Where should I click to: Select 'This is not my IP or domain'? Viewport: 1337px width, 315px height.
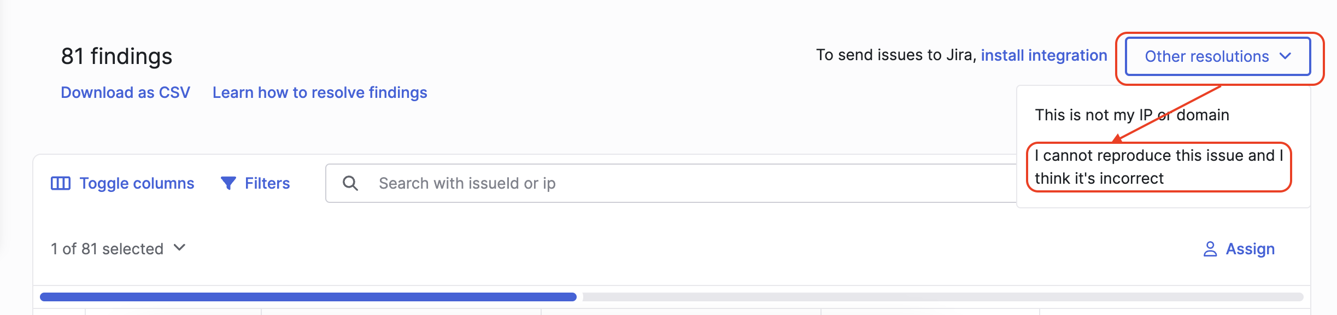point(1132,115)
